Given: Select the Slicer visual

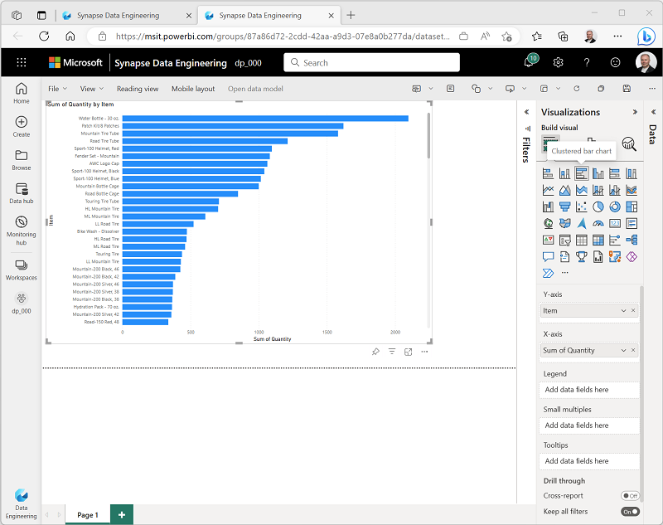Looking at the screenshot, I should (x=564, y=241).
